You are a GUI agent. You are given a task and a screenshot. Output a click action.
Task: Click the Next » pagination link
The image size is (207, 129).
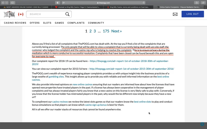click(116, 31)
